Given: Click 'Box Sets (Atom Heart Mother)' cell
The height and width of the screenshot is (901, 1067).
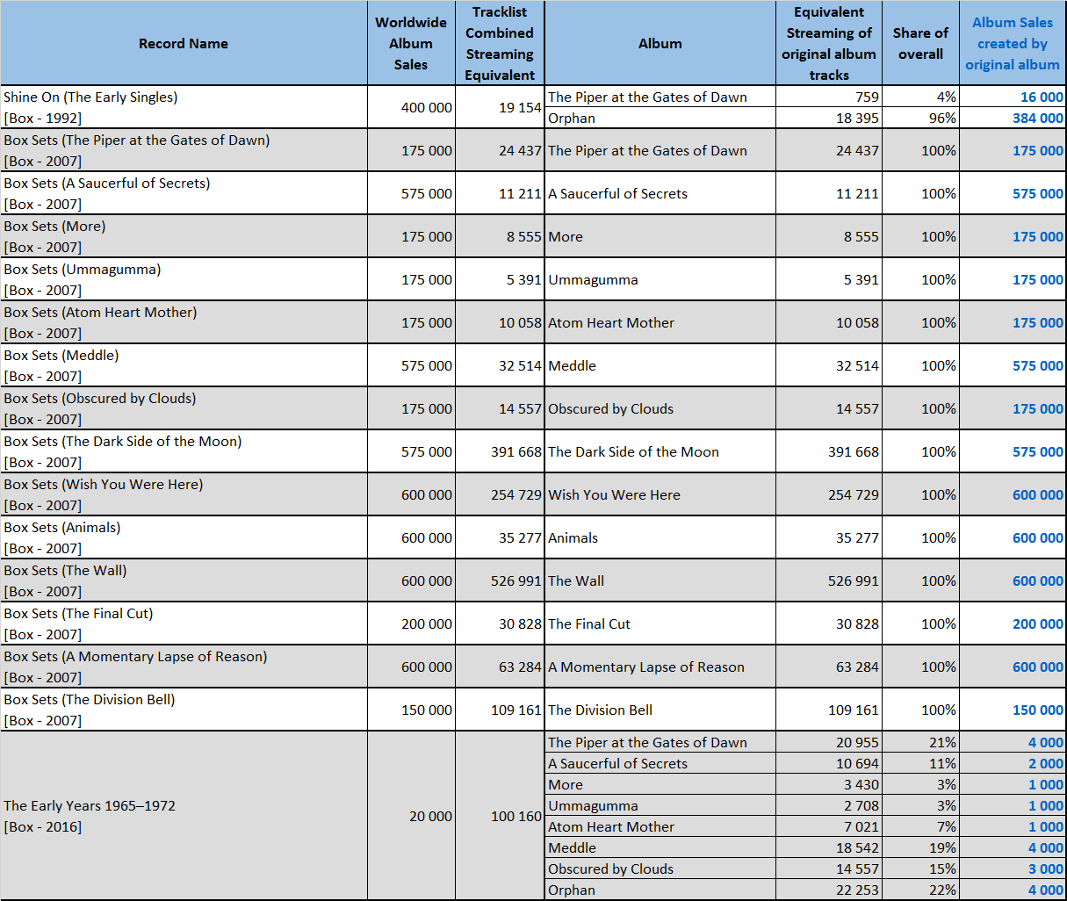Looking at the screenshot, I should tap(184, 322).
